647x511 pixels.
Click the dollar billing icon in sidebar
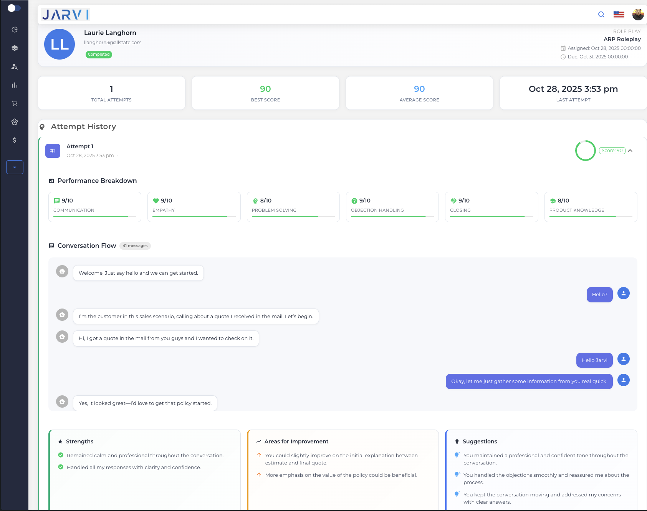[x=15, y=140]
